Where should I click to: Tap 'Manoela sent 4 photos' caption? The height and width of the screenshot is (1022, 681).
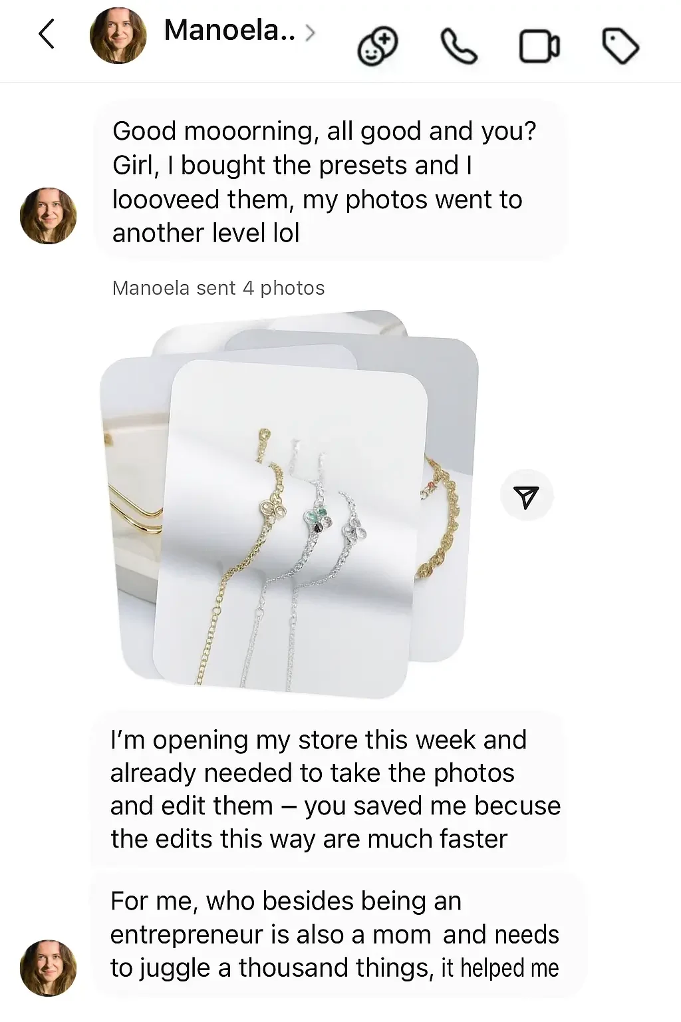click(219, 288)
